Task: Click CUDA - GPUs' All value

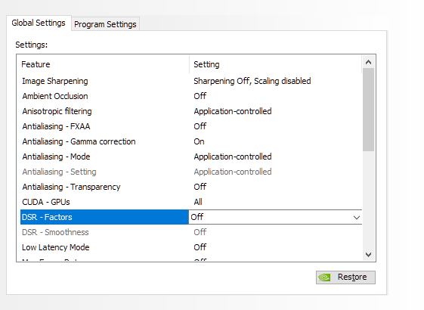Action: 198,202
